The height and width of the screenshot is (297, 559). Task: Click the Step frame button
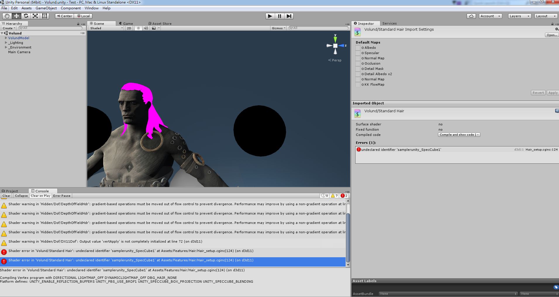(x=289, y=16)
